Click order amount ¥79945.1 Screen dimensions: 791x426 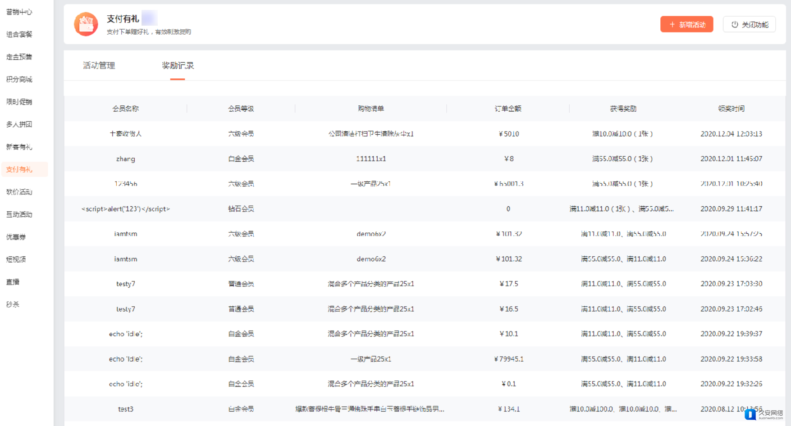(x=509, y=359)
